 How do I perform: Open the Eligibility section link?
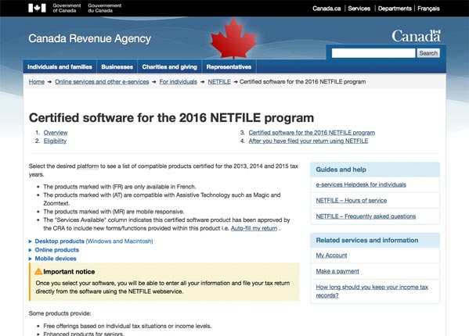click(55, 141)
